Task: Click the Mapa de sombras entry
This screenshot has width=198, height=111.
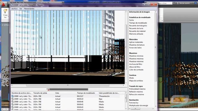Action: pyautogui.click(x=136, y=81)
